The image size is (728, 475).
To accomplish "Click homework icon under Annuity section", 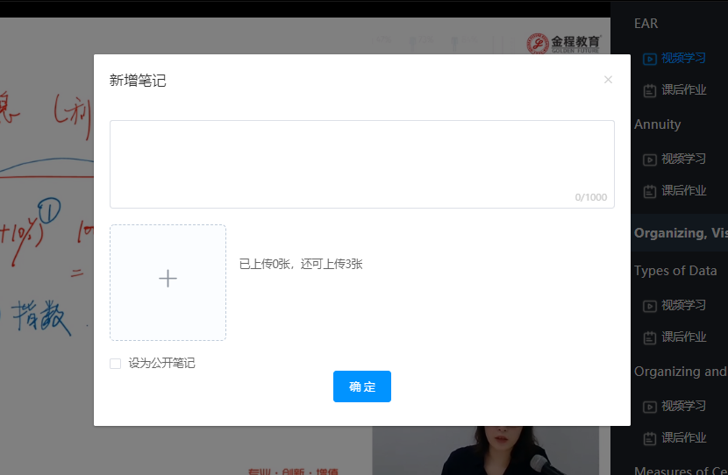I will pyautogui.click(x=649, y=191).
